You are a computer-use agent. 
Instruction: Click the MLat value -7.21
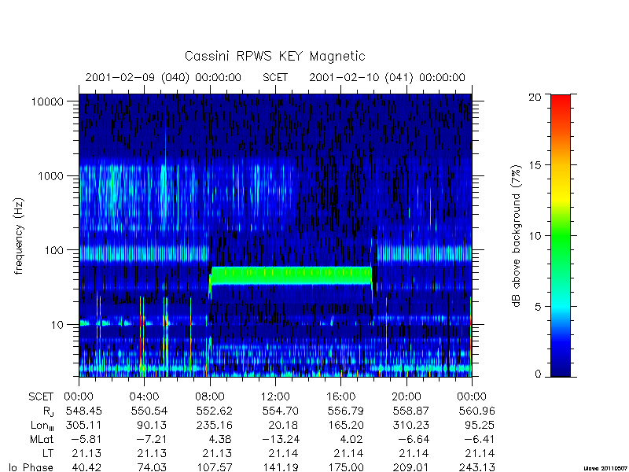coord(150,439)
